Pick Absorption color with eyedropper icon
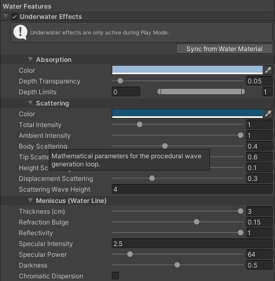 [x=268, y=70]
